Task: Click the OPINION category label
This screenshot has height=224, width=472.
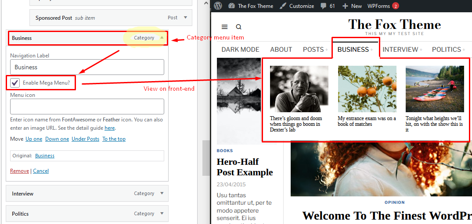Action: (395, 203)
